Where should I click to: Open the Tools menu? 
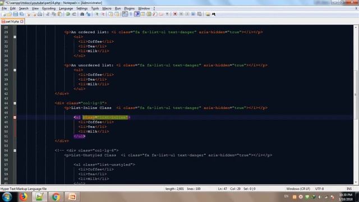tap(95, 8)
